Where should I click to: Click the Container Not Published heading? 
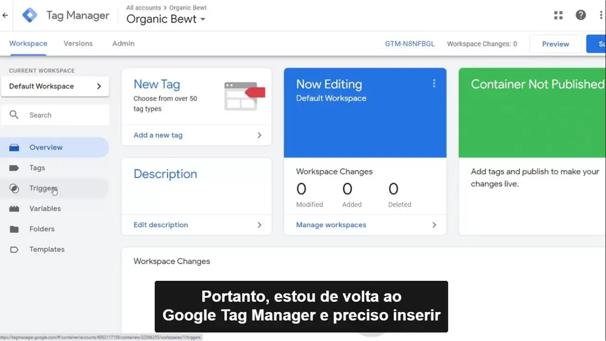pos(538,84)
